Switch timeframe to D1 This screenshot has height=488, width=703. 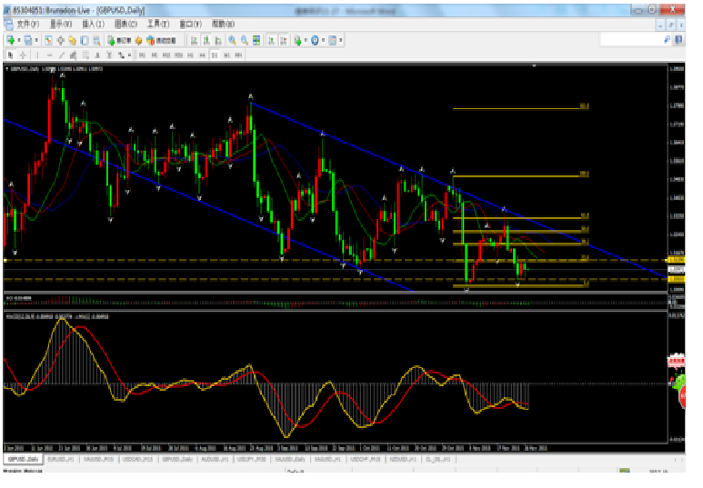coord(215,55)
